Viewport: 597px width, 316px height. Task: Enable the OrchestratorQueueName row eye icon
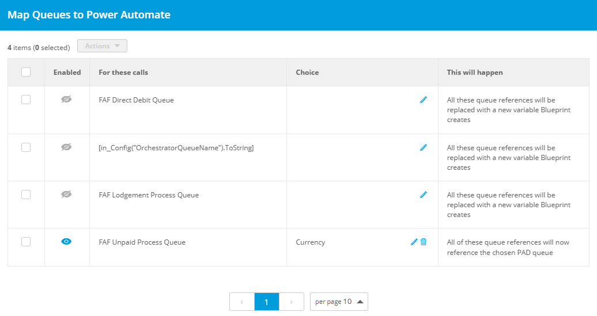click(x=66, y=147)
